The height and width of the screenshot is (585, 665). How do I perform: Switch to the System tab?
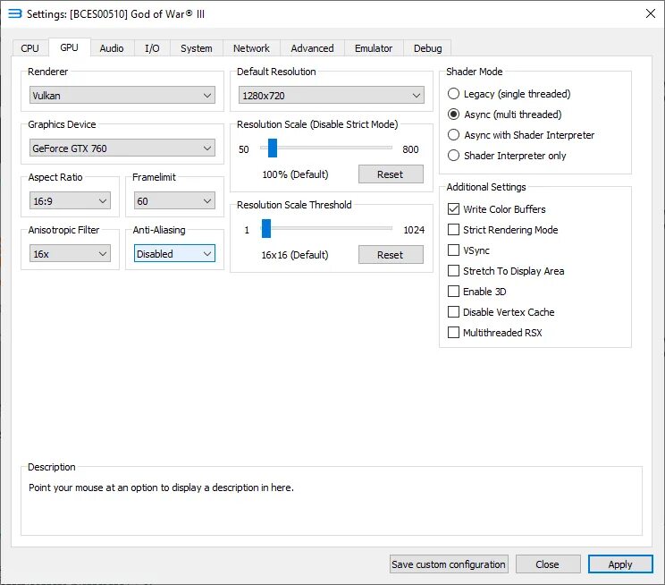(197, 48)
